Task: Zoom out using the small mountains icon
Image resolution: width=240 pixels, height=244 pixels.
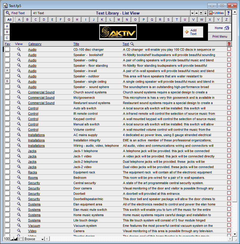Action: (x=12, y=239)
